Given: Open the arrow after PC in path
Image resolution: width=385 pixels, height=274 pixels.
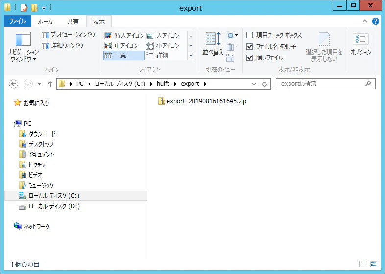Looking at the screenshot, I should click(x=90, y=84).
